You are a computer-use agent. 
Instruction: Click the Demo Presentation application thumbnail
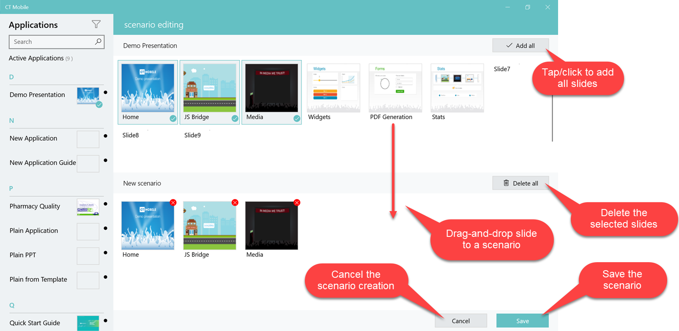click(x=88, y=96)
